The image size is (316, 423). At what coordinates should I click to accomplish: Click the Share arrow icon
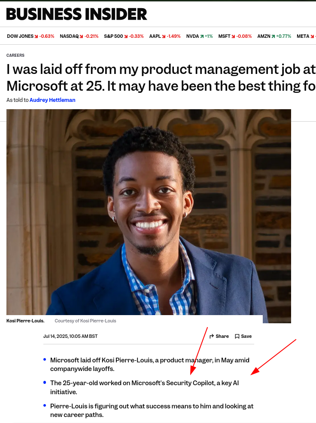pyautogui.click(x=212, y=336)
